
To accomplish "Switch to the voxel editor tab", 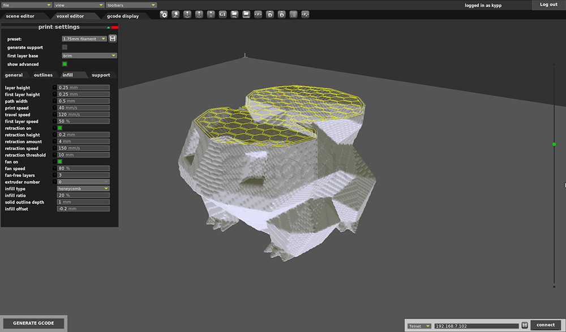I will [70, 16].
